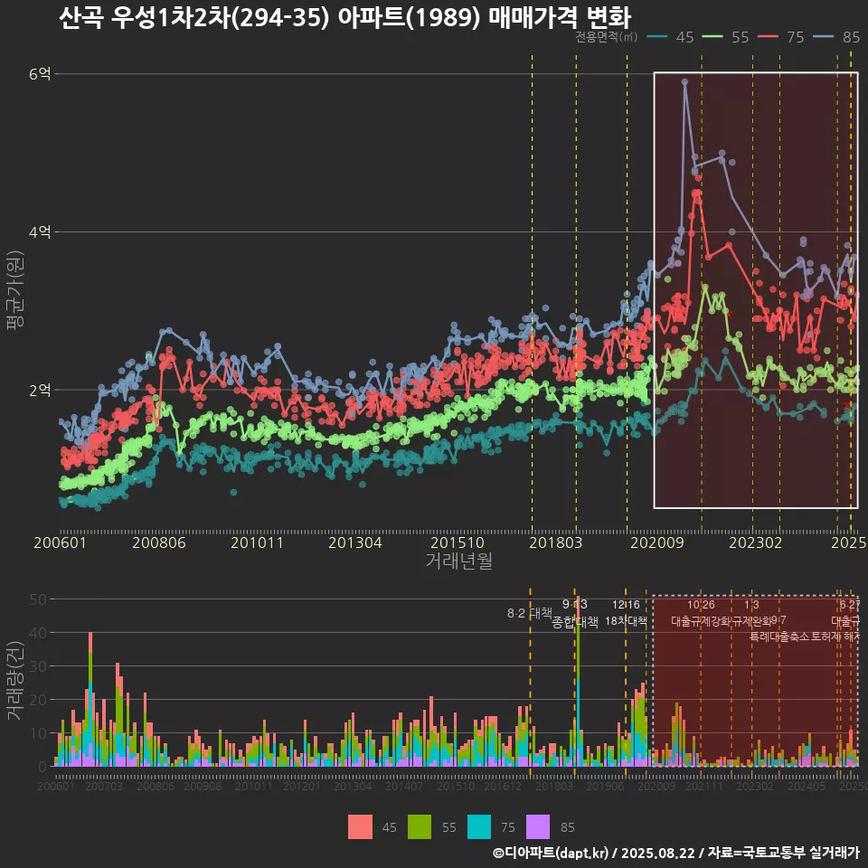Click the '20' volume axis label

coord(38,700)
